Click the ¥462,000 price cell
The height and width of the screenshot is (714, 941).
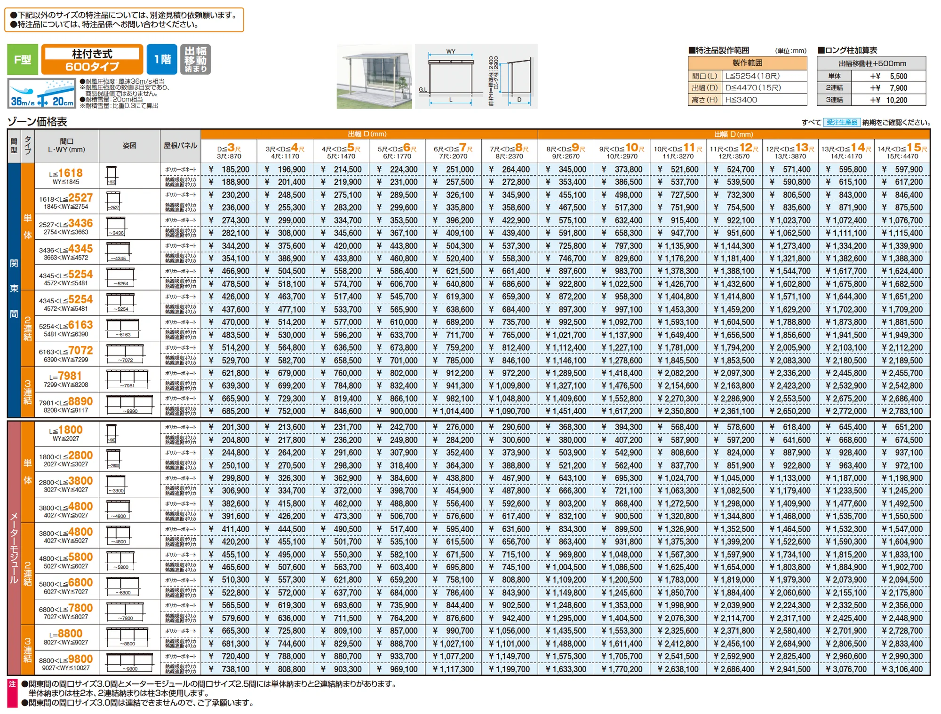[341, 503]
